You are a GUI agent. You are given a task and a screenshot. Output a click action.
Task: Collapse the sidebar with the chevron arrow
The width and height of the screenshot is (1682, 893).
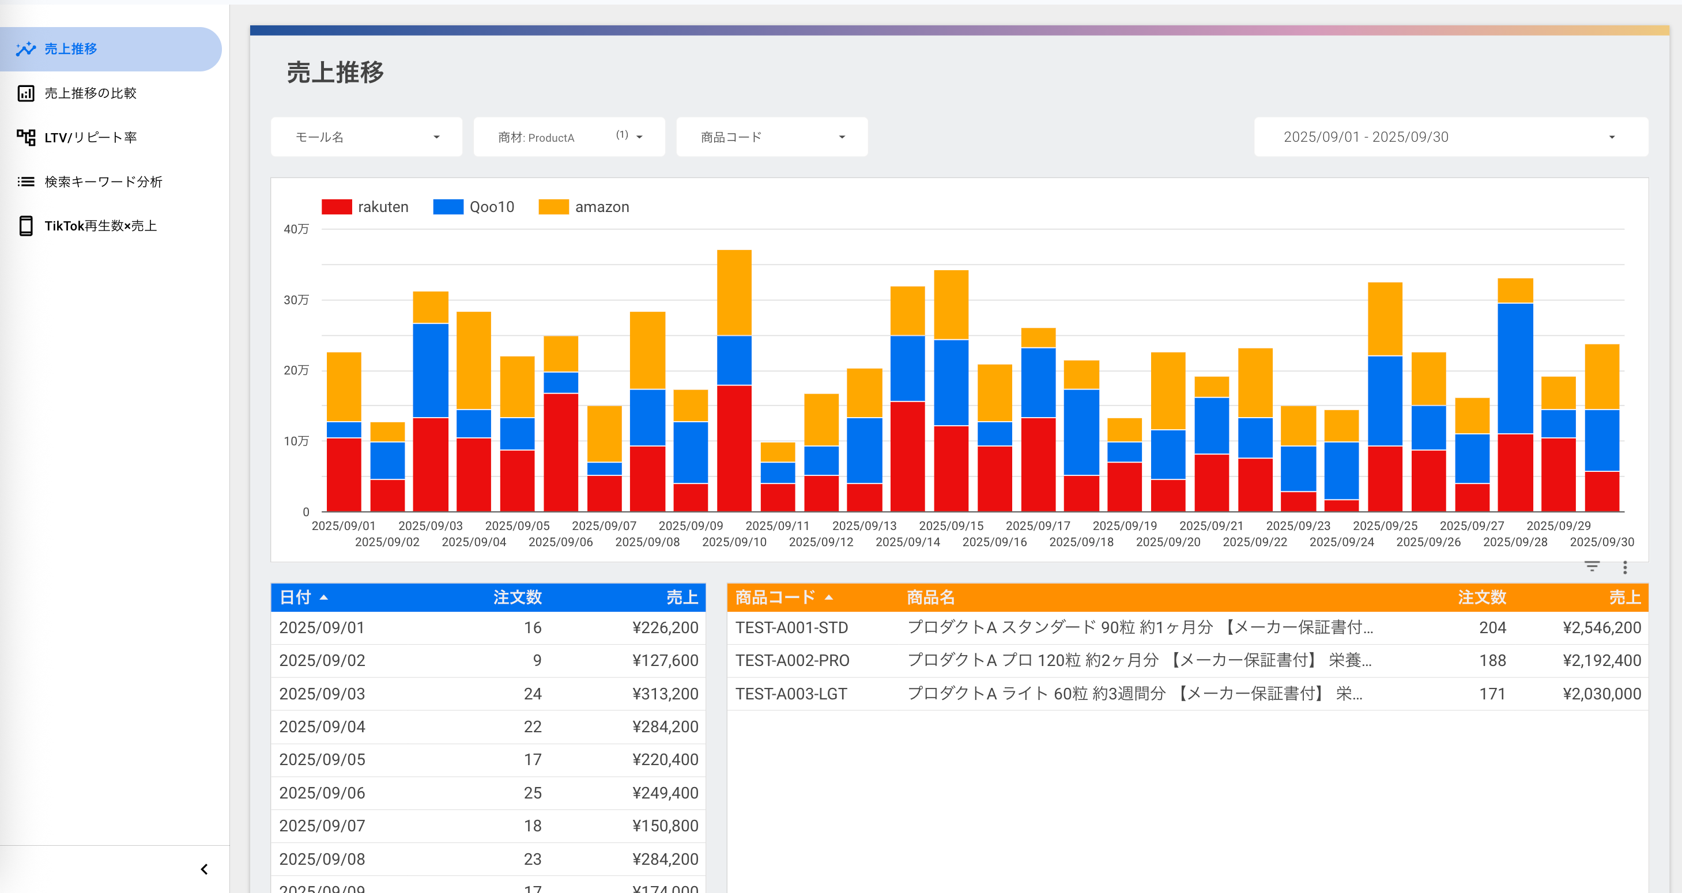[x=205, y=869]
